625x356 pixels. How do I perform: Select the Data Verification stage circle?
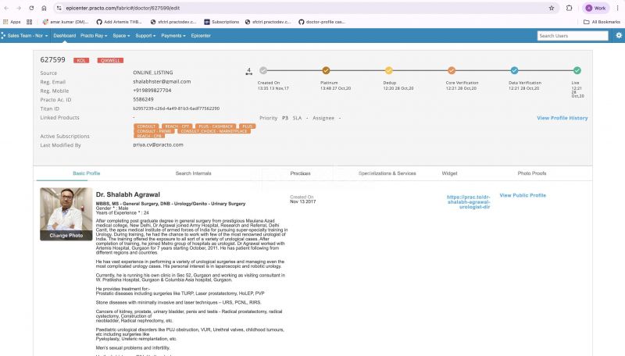[x=514, y=70]
